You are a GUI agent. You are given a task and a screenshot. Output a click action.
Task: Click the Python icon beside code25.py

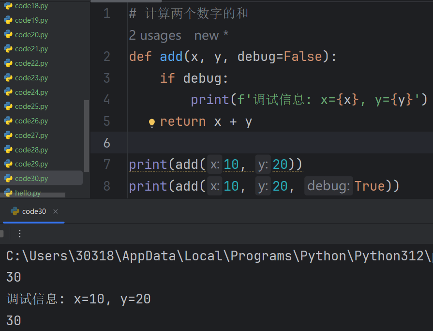tap(8, 106)
